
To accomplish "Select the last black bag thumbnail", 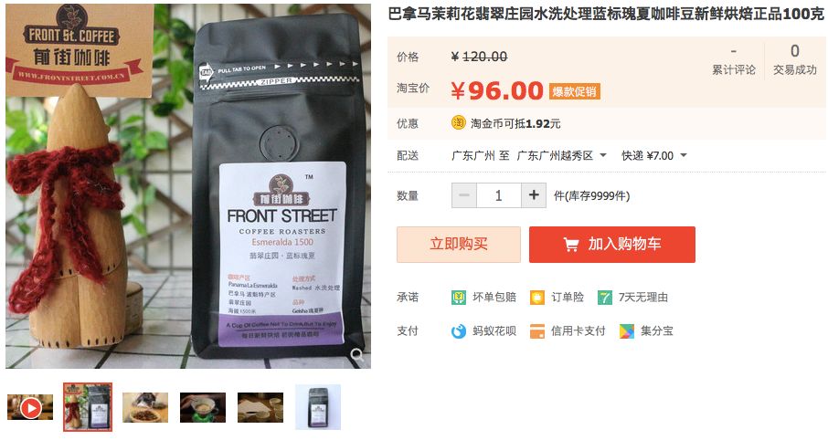I will pyautogui.click(x=318, y=407).
